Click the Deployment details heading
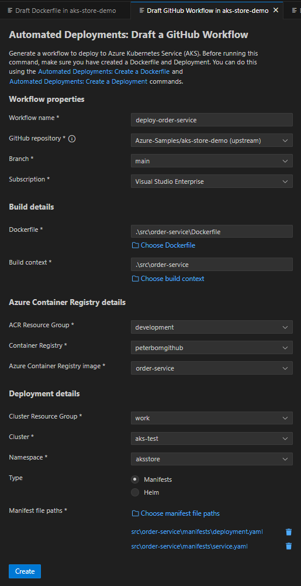Image resolution: width=301 pixels, height=586 pixels. (44, 393)
